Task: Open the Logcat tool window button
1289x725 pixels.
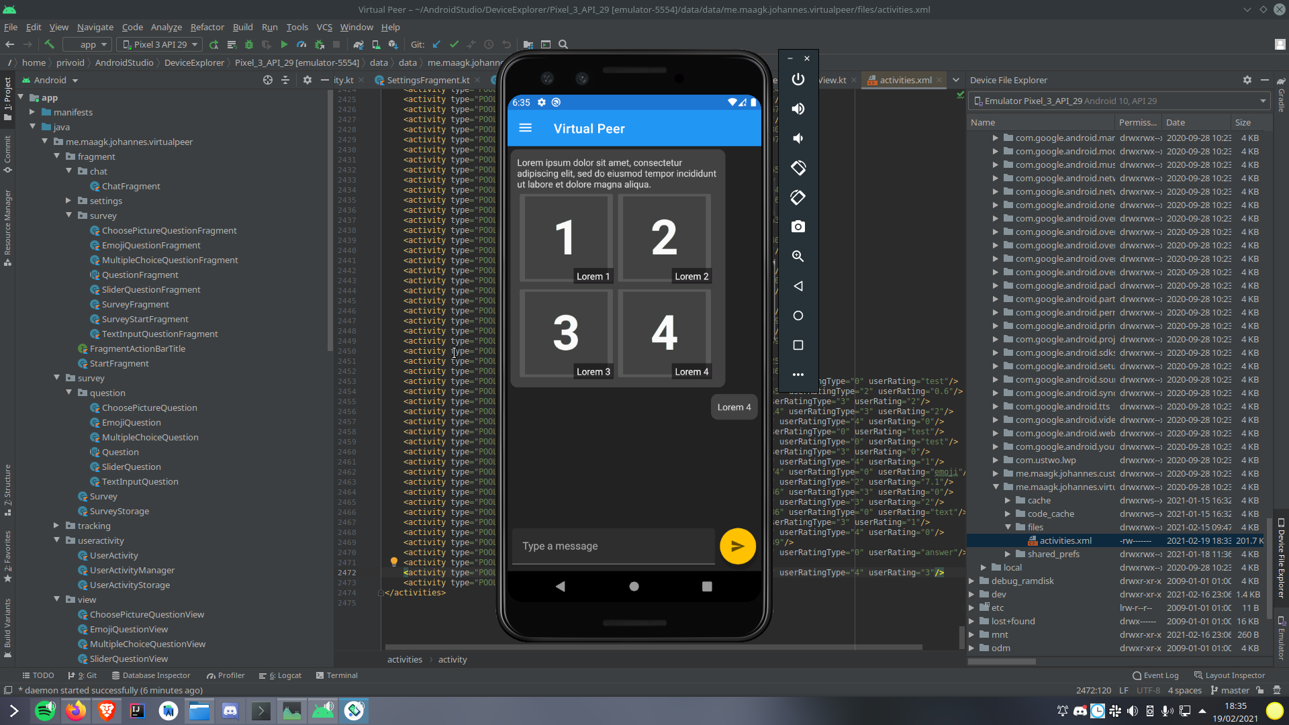Action: [x=281, y=675]
